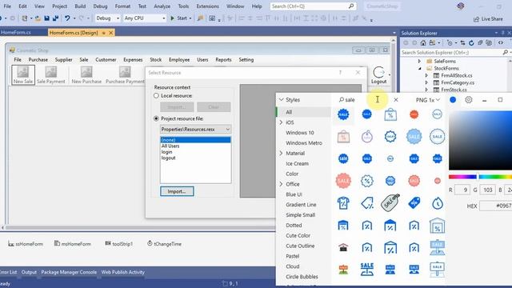Pick the outlined percent badge icon

click(x=366, y=181)
